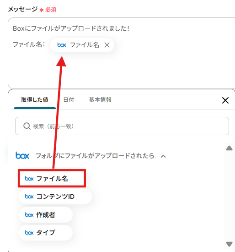Viewport: 235px width, 252px height.
Task: Collapse the フォルダにファイルがアップロードされたら section chevron
Action: (x=163, y=156)
